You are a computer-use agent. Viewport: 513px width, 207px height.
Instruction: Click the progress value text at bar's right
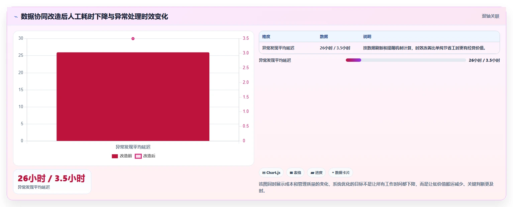[x=484, y=60]
